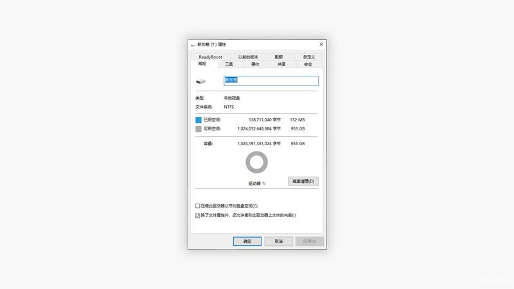Open the 配额 tab
This screenshot has width=514, height=289.
click(279, 57)
